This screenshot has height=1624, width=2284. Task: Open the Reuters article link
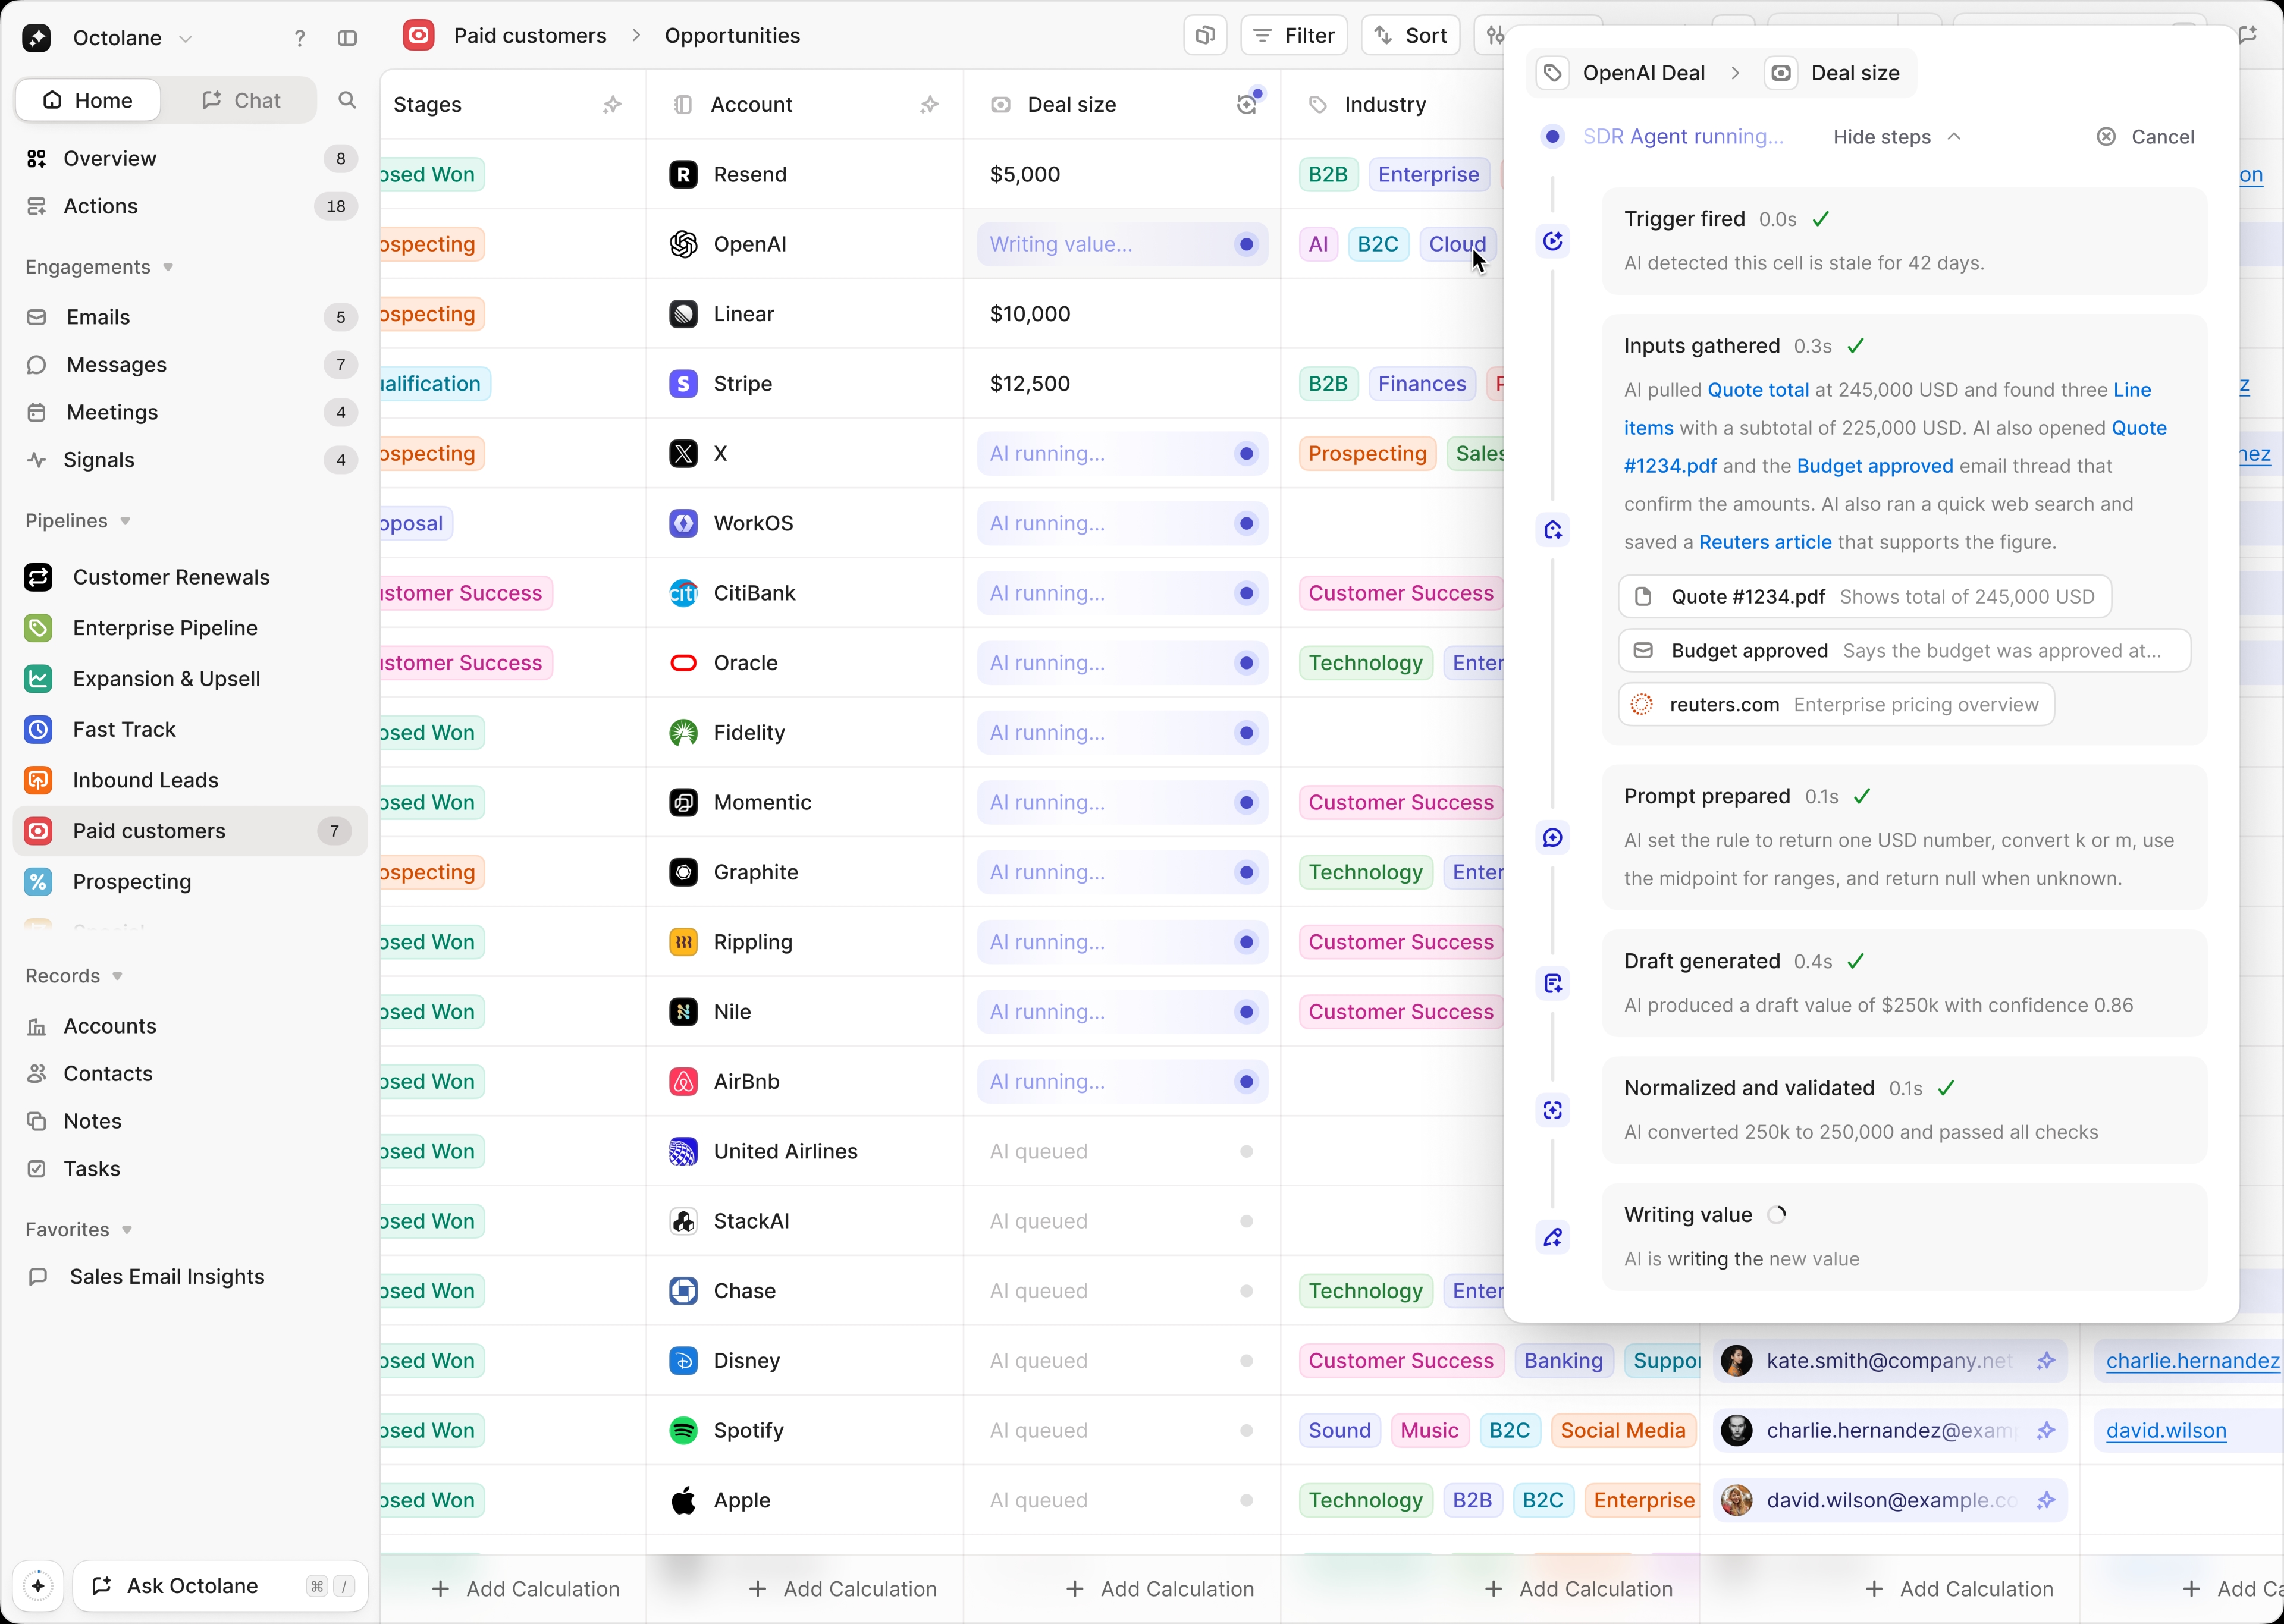1765,543
